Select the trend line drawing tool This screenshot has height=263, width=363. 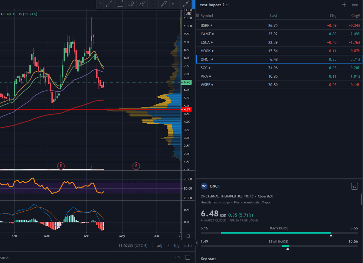(109, 4)
